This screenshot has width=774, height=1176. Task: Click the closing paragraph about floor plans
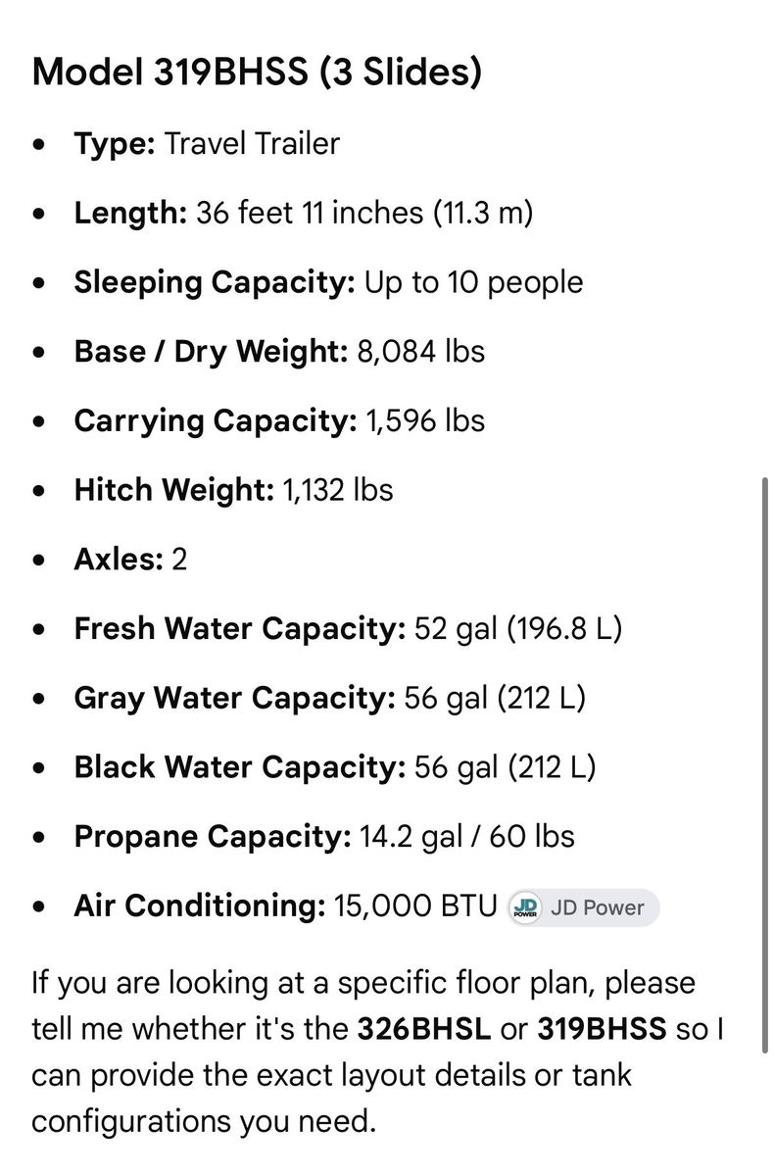386,1052
